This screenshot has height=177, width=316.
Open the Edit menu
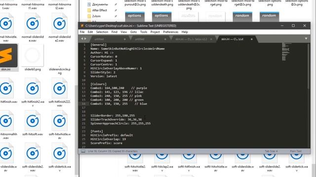click(x=90, y=32)
